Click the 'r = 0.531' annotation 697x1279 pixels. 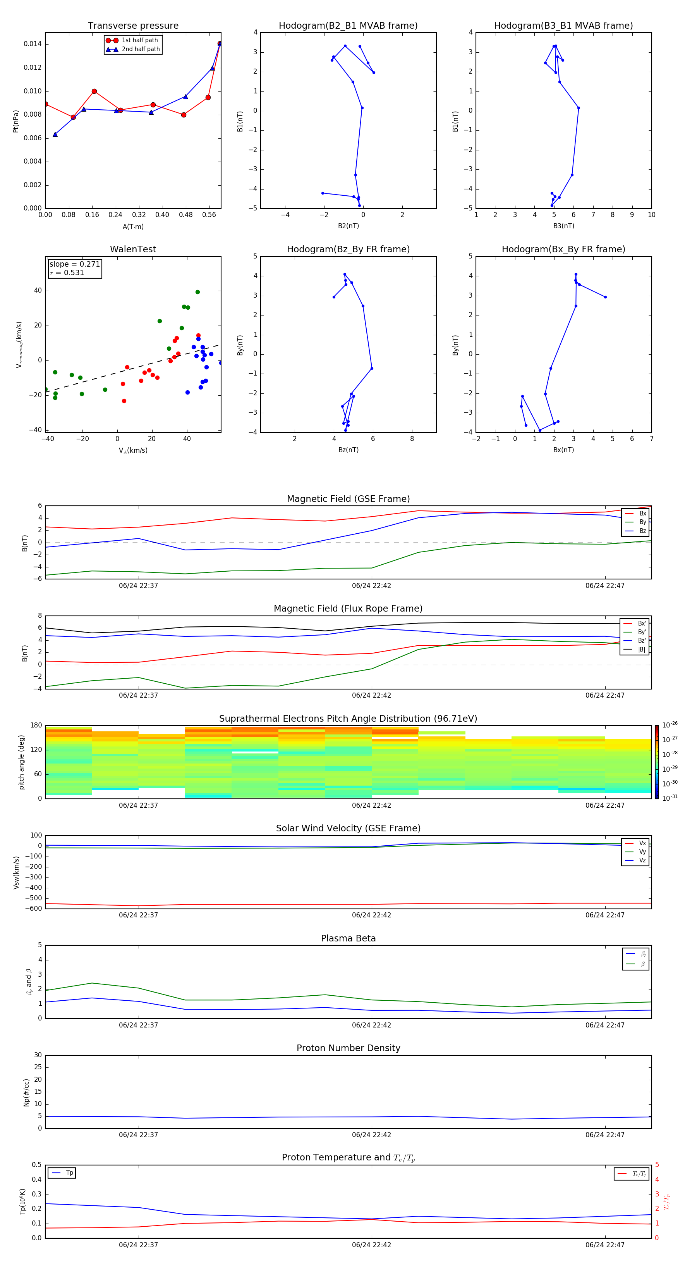pyautogui.click(x=67, y=272)
